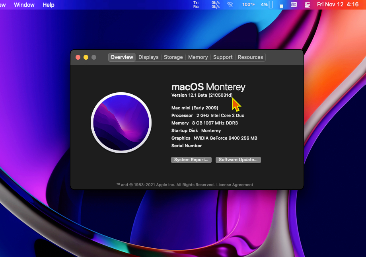Click the Software Update button
Image resolution: width=366 pixels, height=257 pixels.
(238, 160)
